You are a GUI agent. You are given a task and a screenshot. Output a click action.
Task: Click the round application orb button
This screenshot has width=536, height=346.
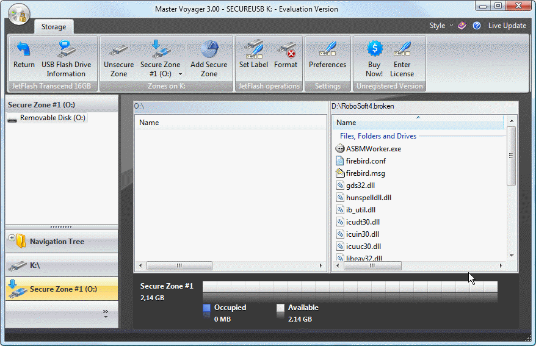(19, 13)
